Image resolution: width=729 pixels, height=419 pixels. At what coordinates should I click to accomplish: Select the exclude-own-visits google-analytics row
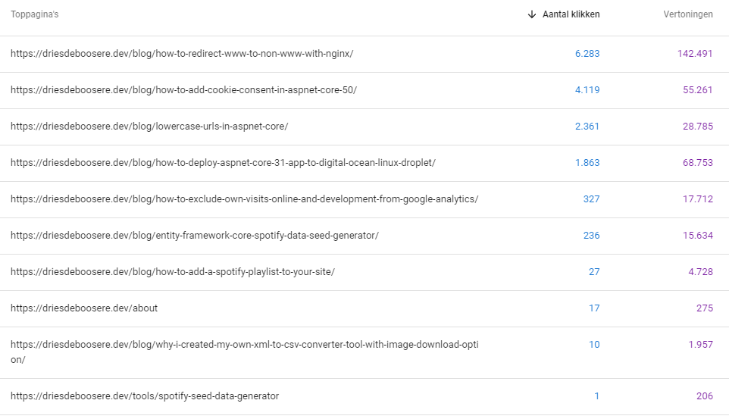pos(364,199)
